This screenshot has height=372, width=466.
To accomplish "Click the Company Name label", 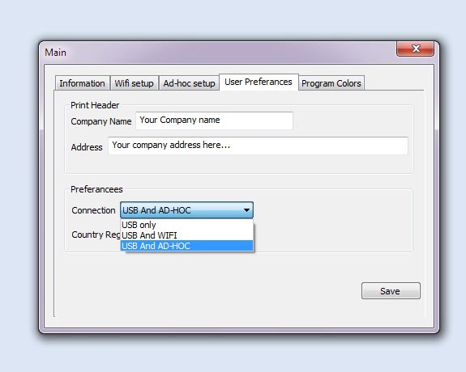I will (x=101, y=121).
